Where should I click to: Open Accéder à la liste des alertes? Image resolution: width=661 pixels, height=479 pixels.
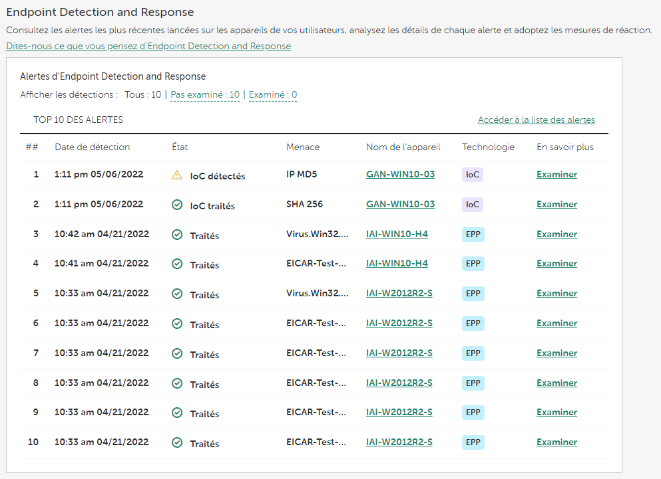(x=536, y=120)
